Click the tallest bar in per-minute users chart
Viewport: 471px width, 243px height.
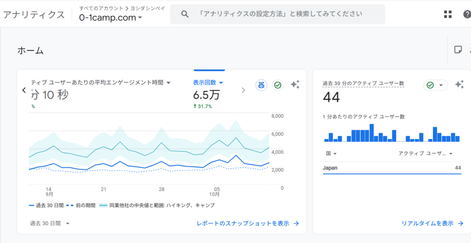coord(372,133)
